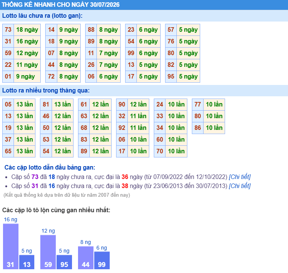Click number 80 beside "5 ngày"
The height and width of the screenshot is (273, 288).
pyautogui.click(x=171, y=53)
